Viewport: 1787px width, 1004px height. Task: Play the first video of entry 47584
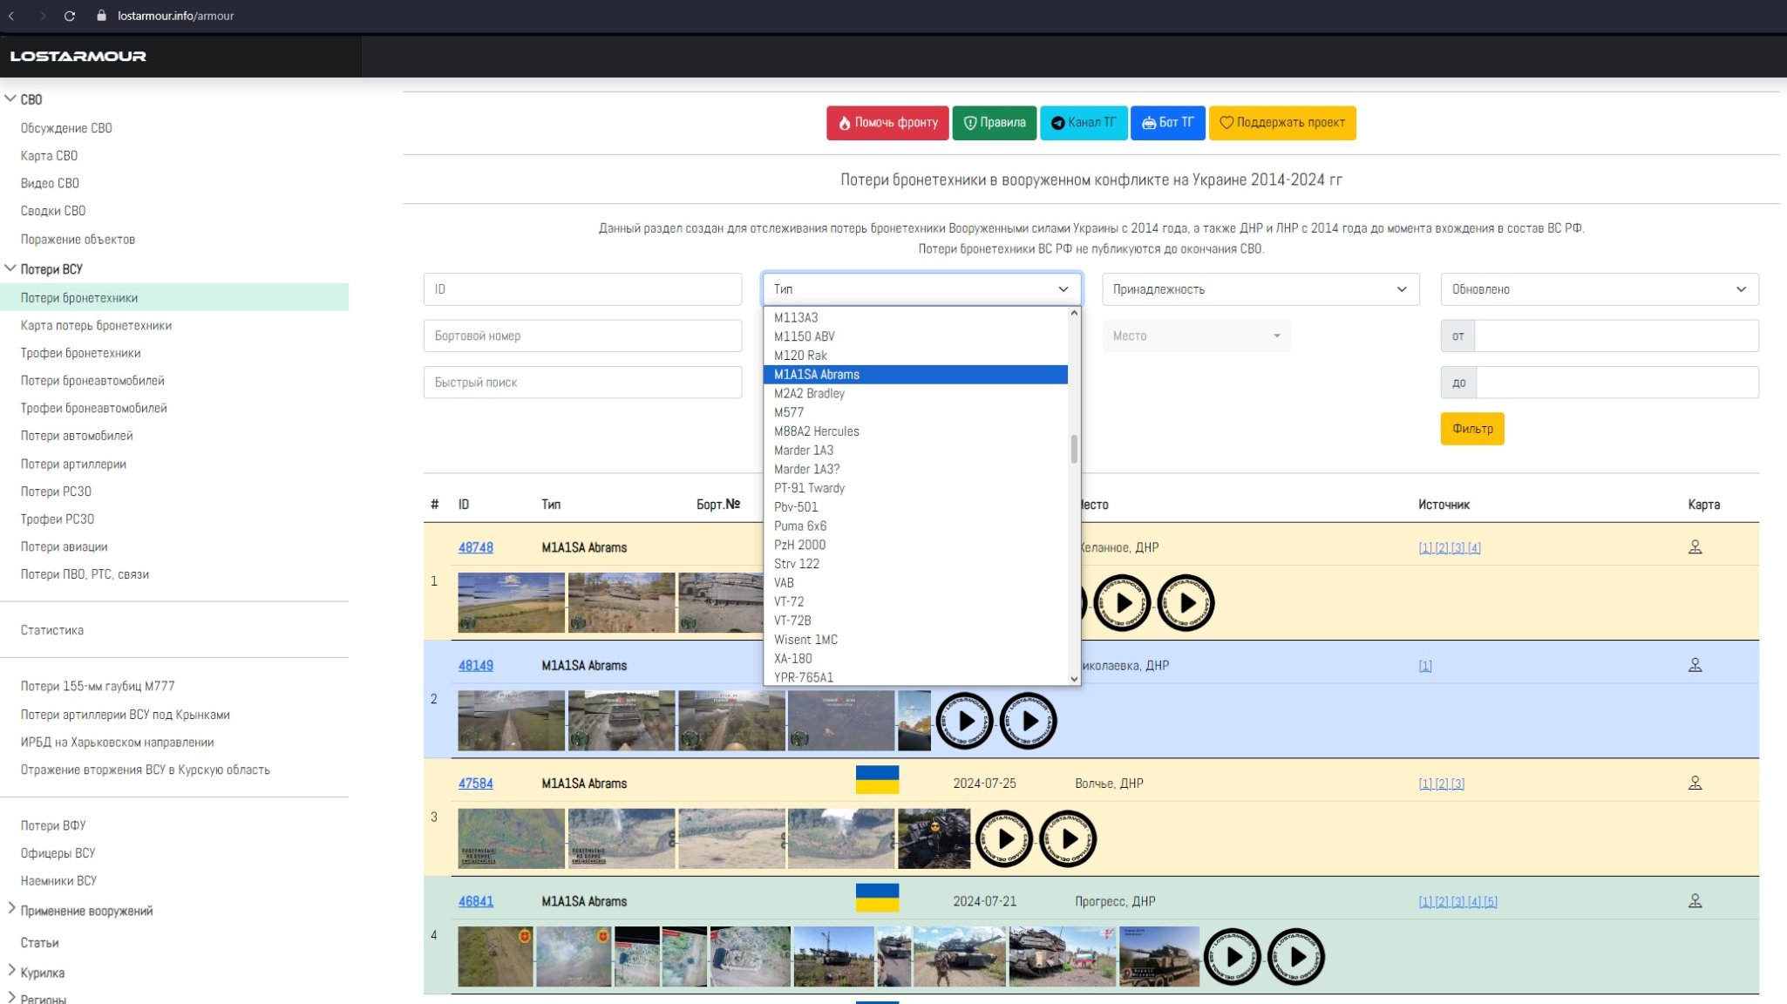pyautogui.click(x=1004, y=839)
